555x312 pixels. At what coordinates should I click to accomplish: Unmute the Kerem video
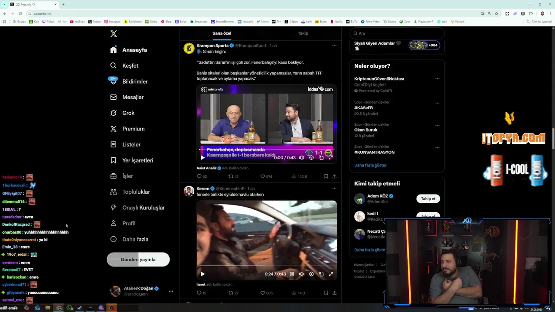302,274
